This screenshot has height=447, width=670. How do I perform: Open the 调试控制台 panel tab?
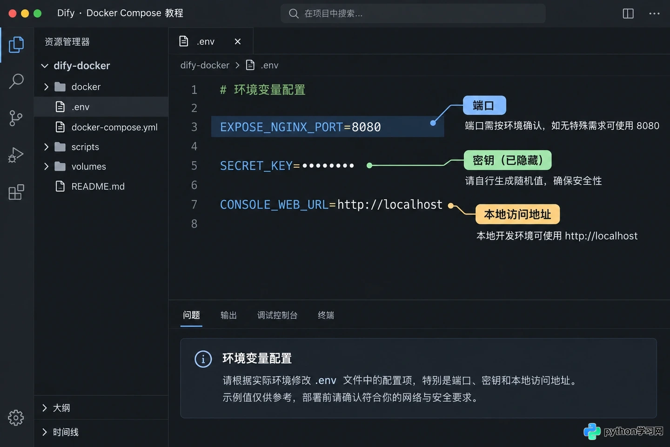click(277, 315)
